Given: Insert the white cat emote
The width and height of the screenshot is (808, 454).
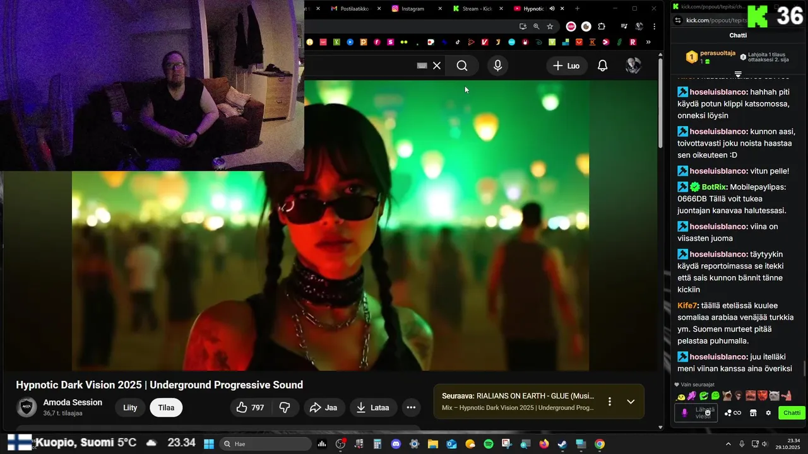Looking at the screenshot, I should click(774, 396).
